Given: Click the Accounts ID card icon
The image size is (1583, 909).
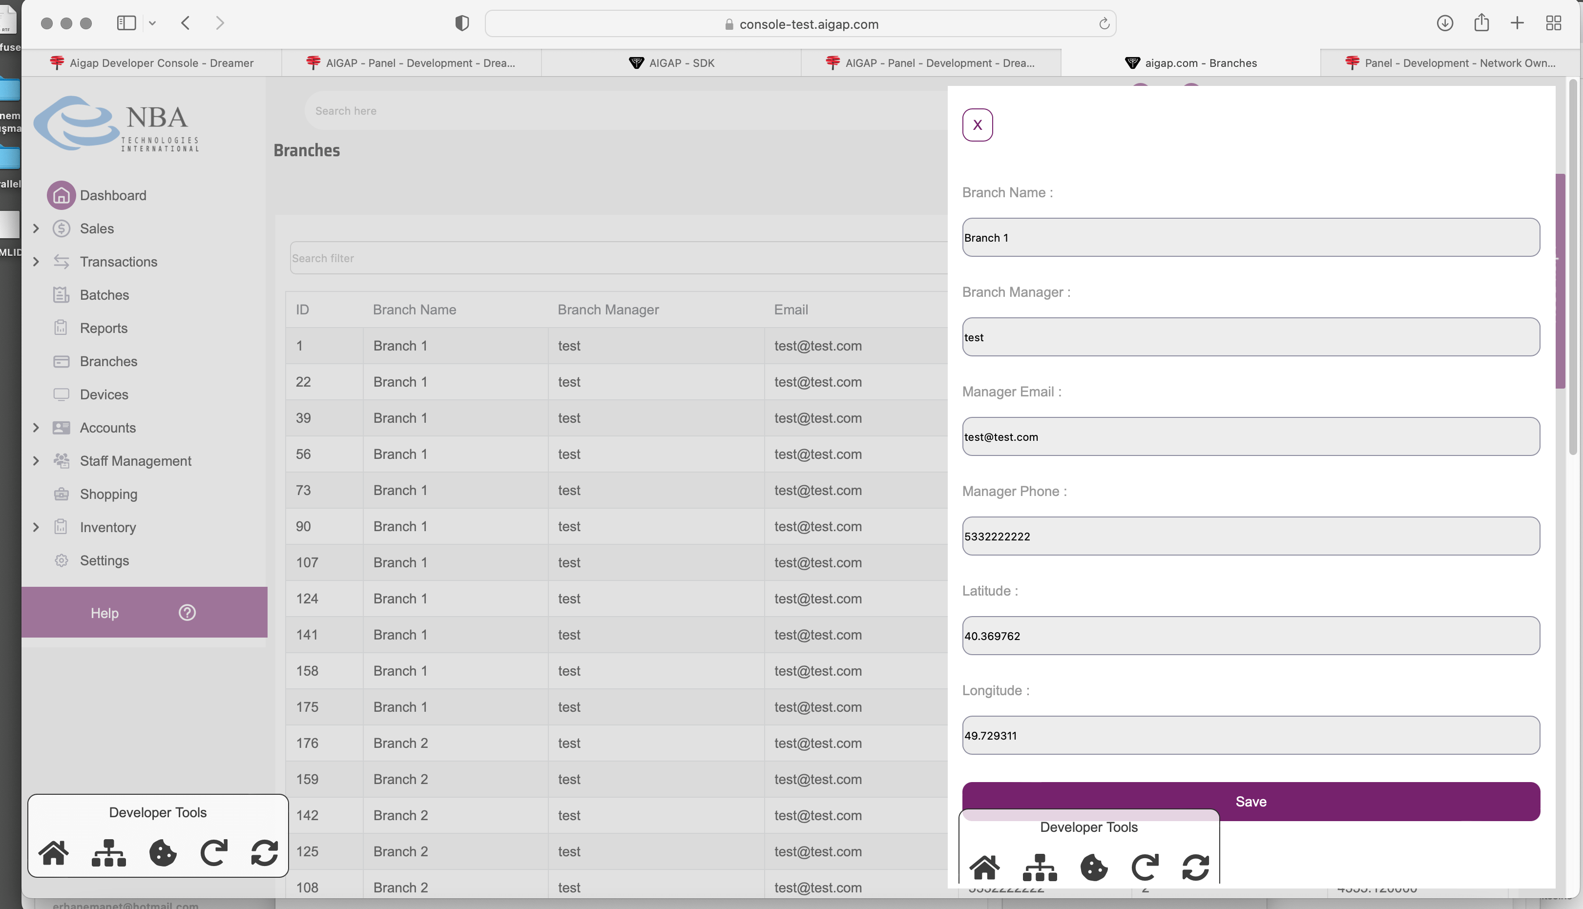Looking at the screenshot, I should click(x=61, y=428).
